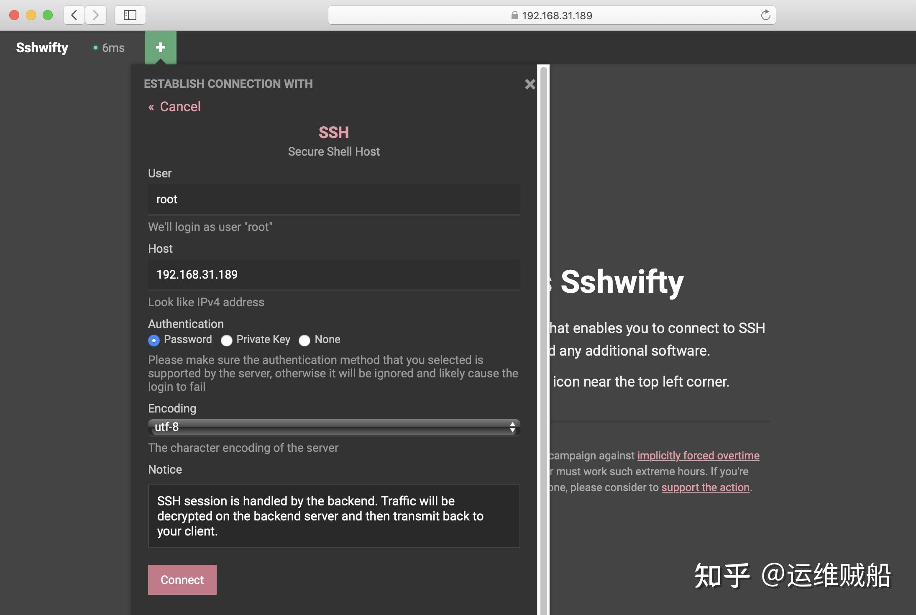The width and height of the screenshot is (916, 615).
Task: Click the browser address bar
Action: point(551,15)
